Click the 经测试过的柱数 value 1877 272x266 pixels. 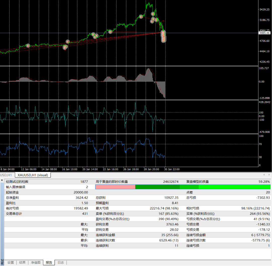[x=84, y=182]
